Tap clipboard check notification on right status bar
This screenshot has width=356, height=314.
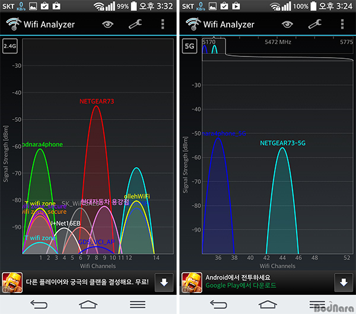(x=224, y=6)
